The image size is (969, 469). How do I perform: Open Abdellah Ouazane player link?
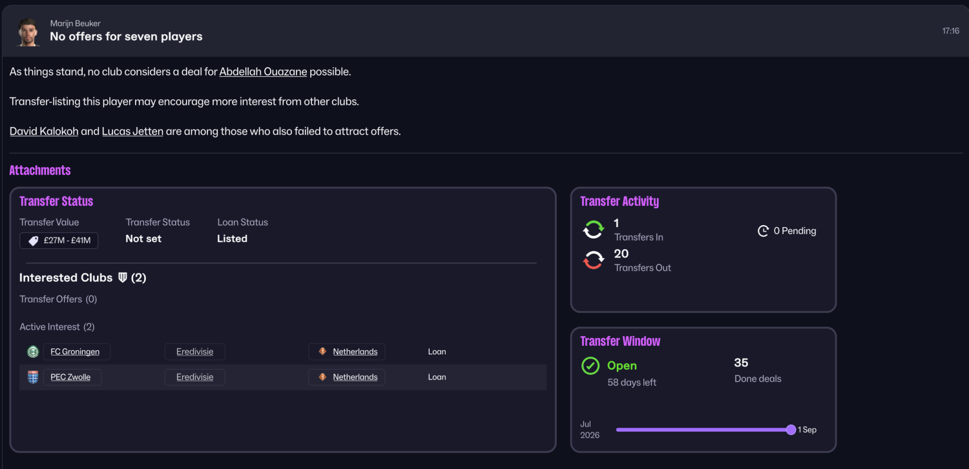(263, 72)
